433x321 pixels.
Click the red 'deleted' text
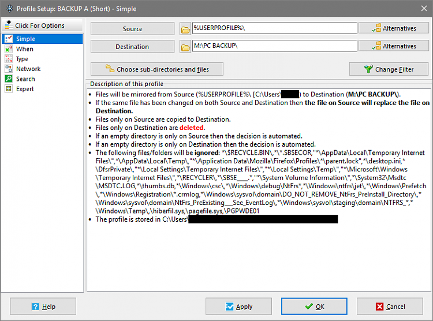(191, 128)
